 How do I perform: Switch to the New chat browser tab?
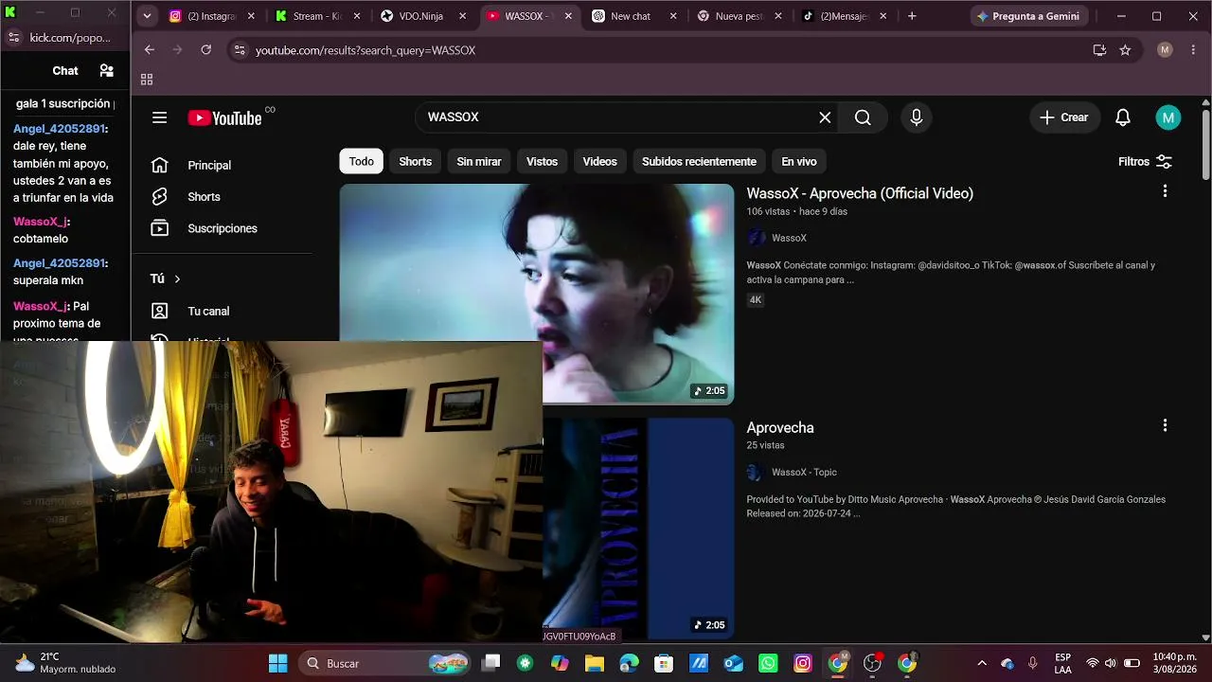634,16
